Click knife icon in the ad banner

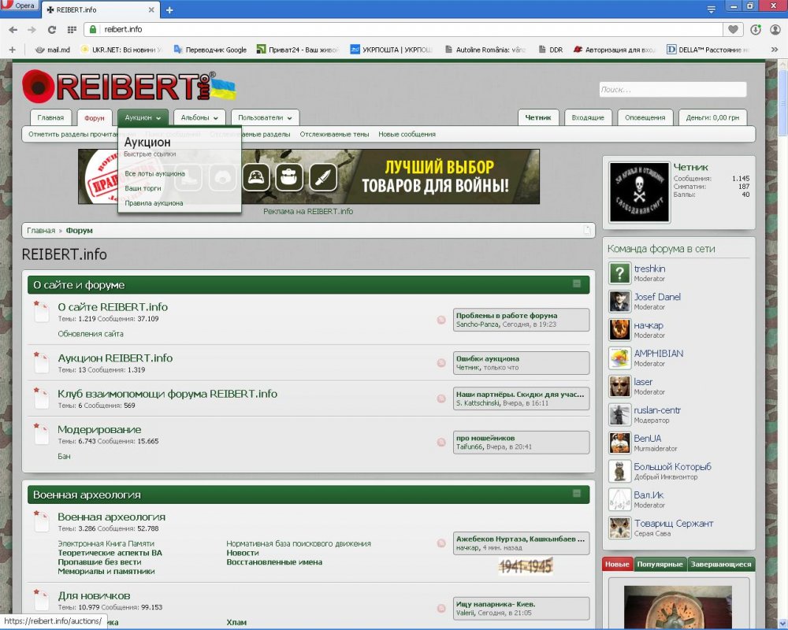click(323, 177)
